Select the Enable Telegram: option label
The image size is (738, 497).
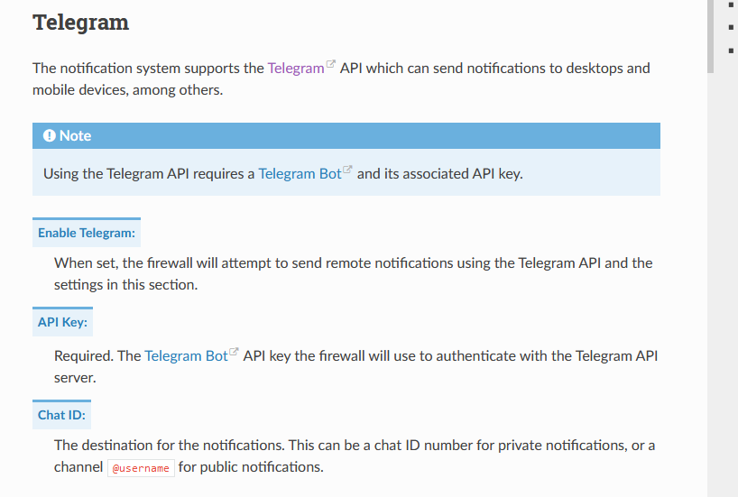click(x=87, y=233)
